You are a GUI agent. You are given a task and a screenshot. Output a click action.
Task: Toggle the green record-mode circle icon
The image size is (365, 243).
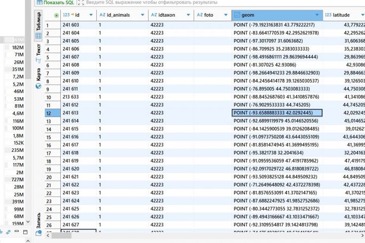point(56,15)
